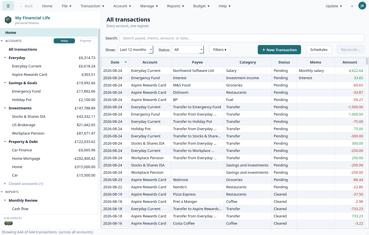Go to Home in the menu bar

[x=47, y=6]
